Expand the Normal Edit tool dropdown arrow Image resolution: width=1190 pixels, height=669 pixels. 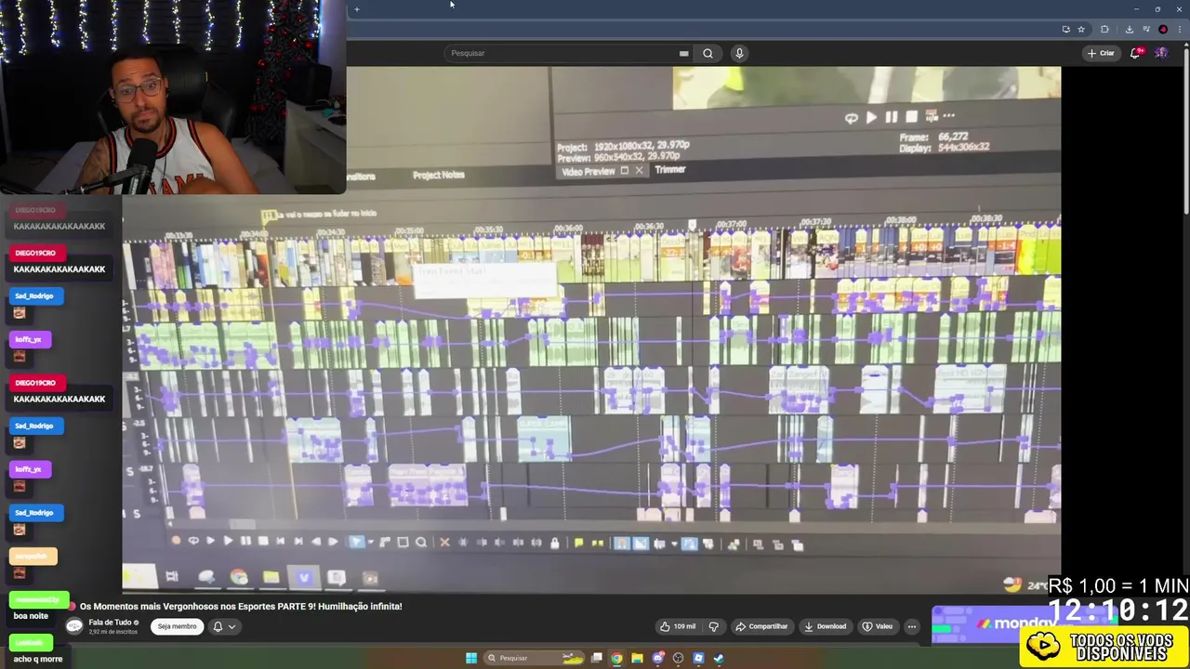[x=370, y=543]
